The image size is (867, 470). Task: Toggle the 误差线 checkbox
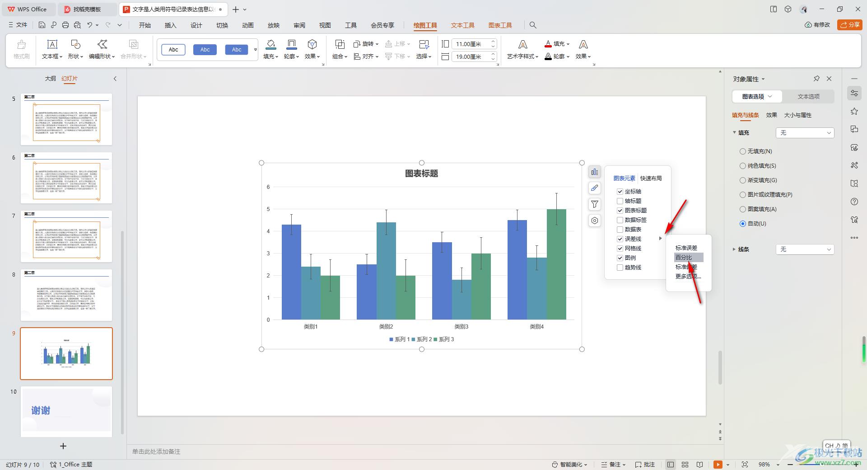click(620, 239)
